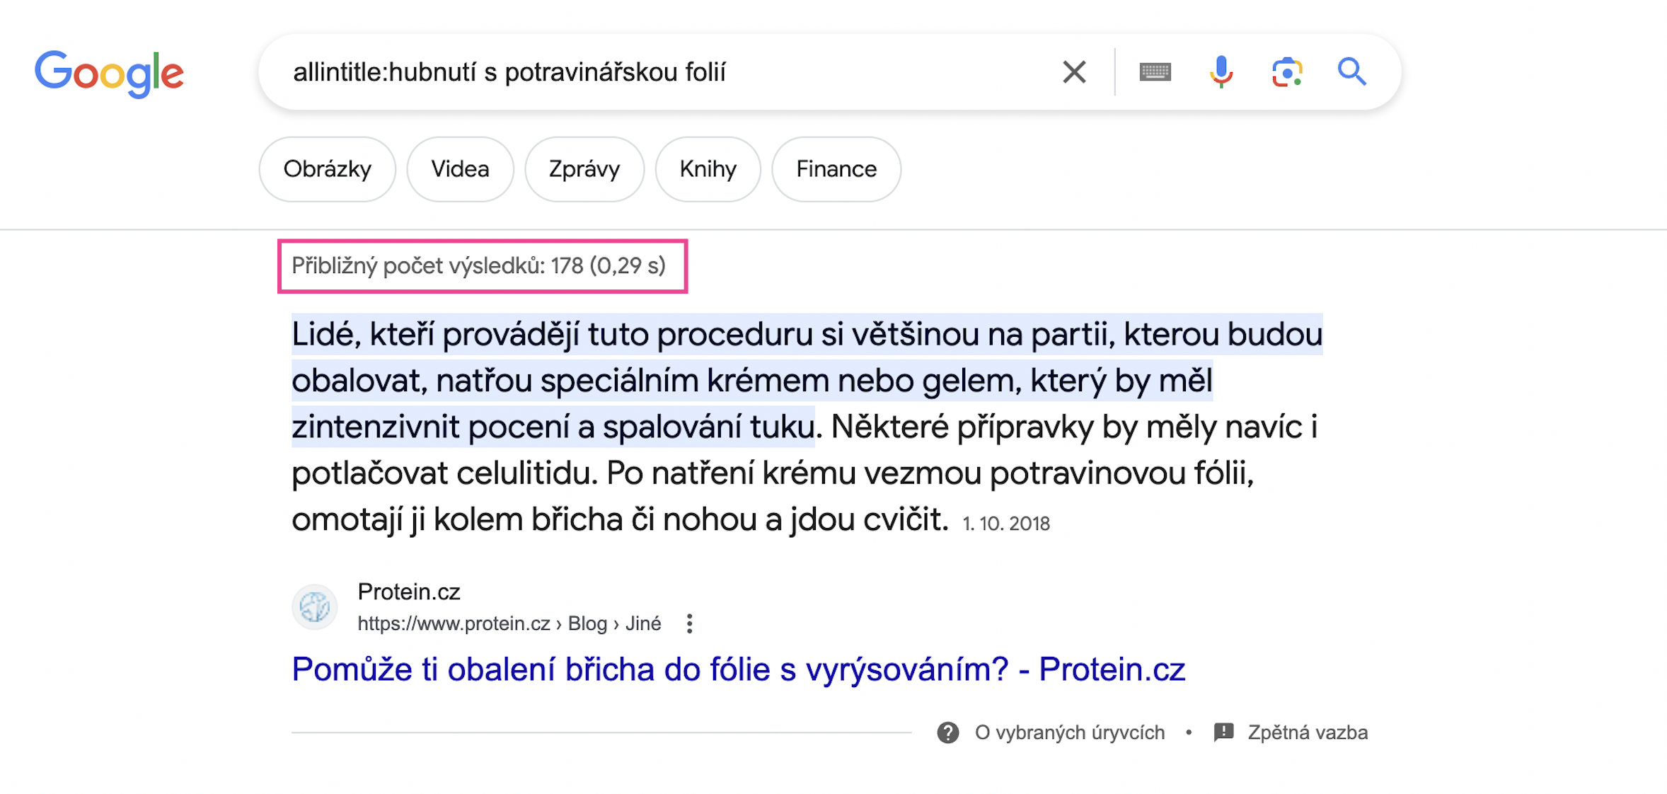Start voice search with microphone icon
The height and width of the screenshot is (794, 1667).
click(1221, 71)
